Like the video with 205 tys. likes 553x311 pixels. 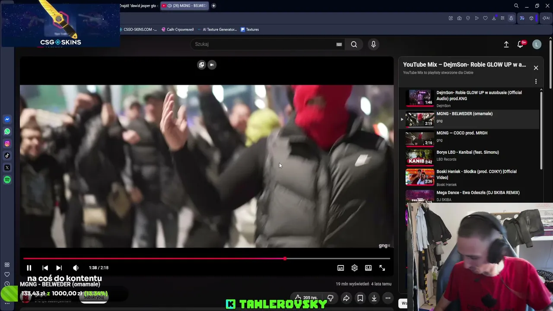tap(306, 298)
